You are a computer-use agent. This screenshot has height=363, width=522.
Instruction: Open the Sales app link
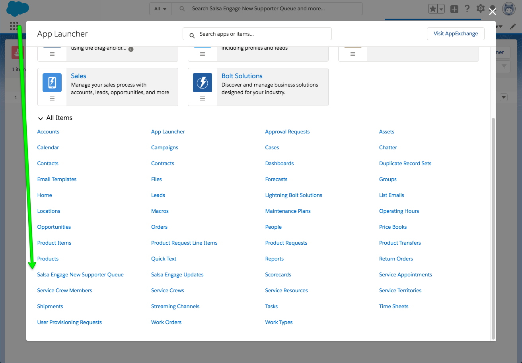pos(78,76)
